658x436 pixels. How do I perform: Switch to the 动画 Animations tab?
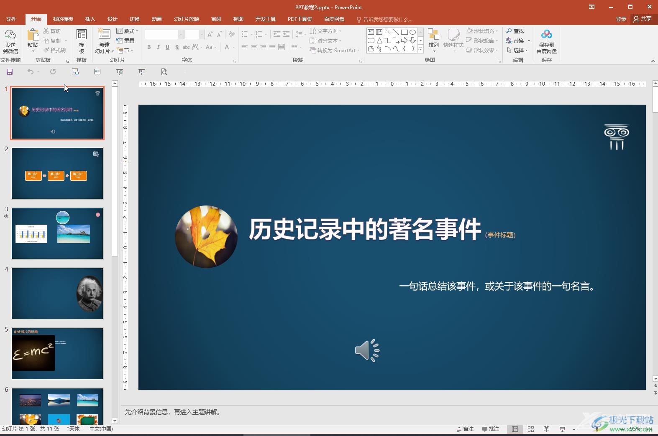pos(157,19)
